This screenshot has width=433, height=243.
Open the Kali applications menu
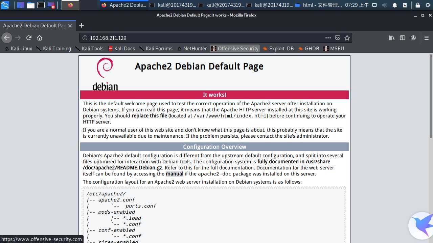[x=5, y=5]
